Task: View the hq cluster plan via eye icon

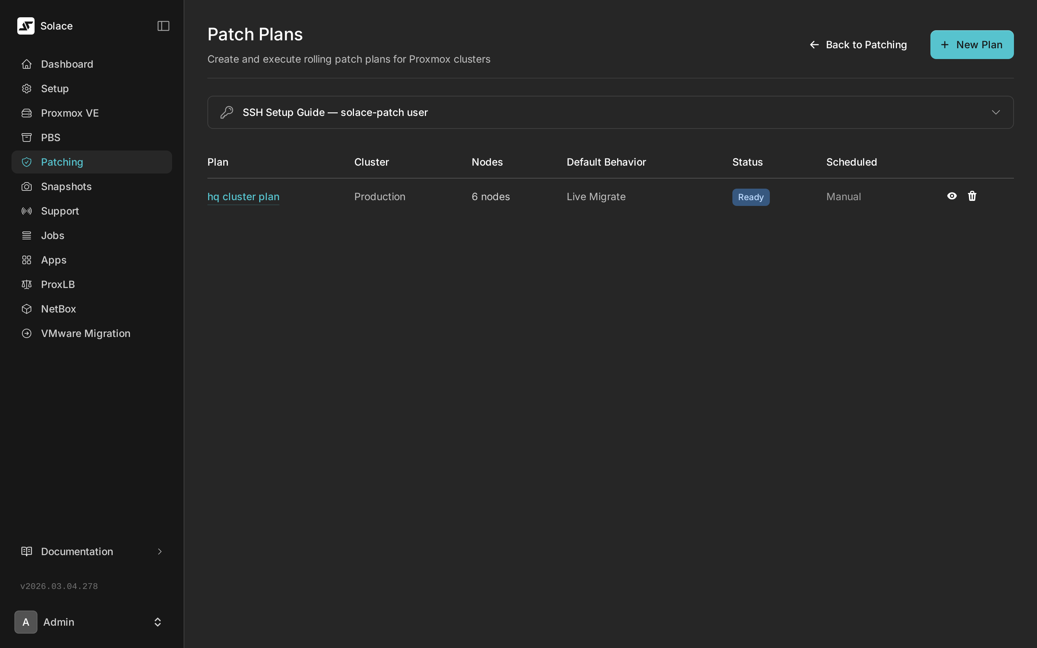Action: [952, 196]
